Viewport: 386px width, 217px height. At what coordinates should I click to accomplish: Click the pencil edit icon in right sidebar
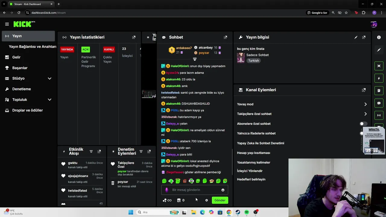click(x=379, y=50)
